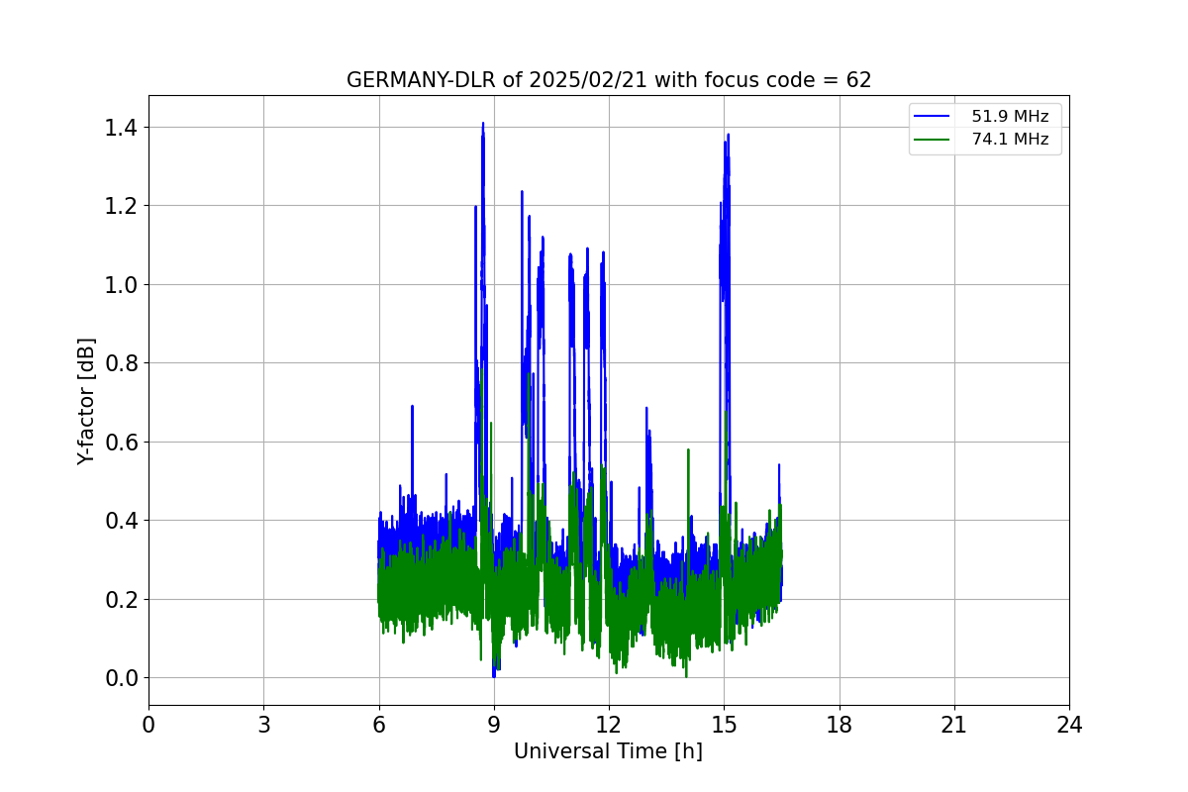Click the y-axis tick label 0.0

[x=121, y=678]
